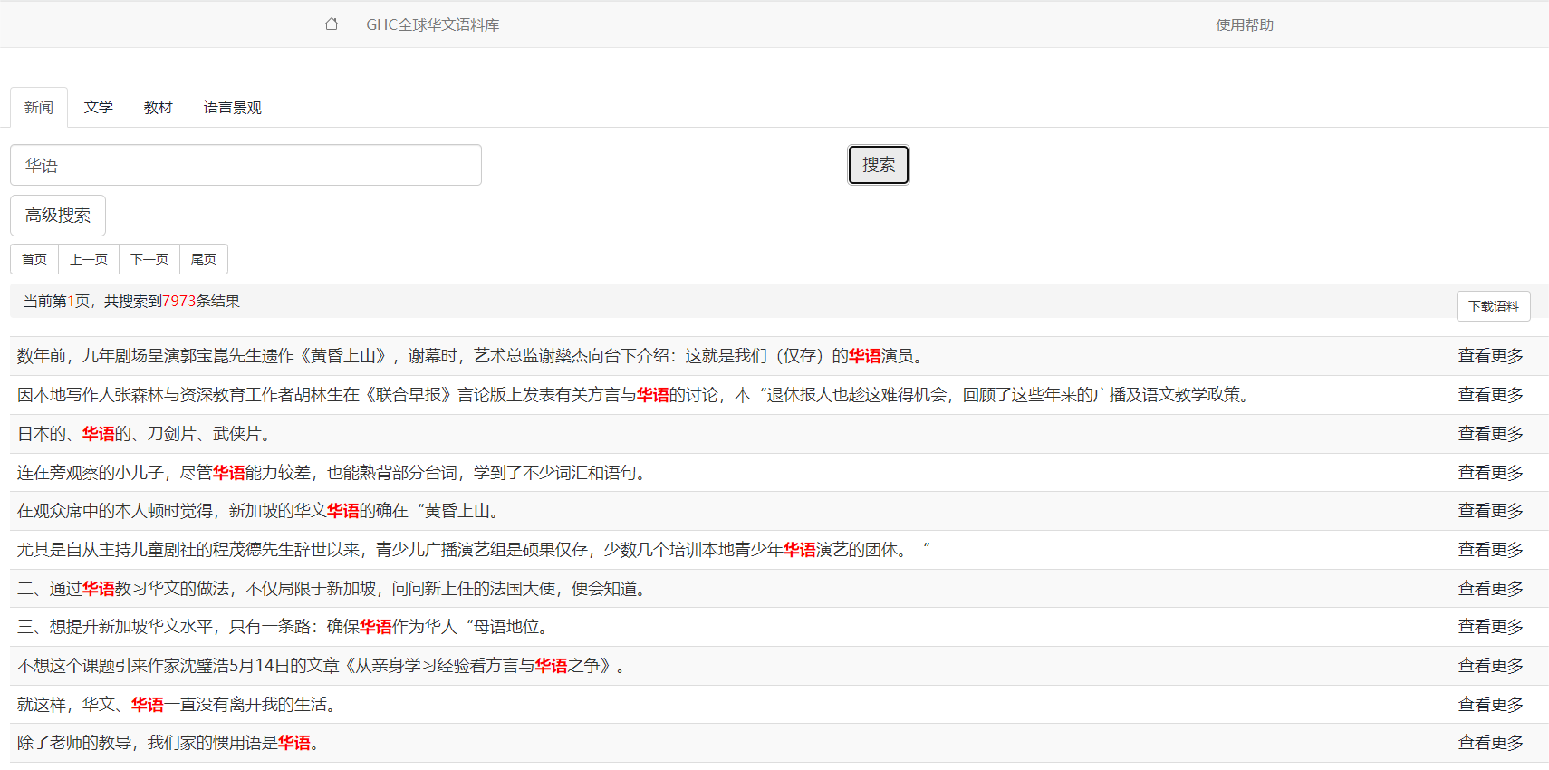Image resolution: width=1549 pixels, height=770 pixels.
Task: Click the 搜索 button
Action: [879, 165]
